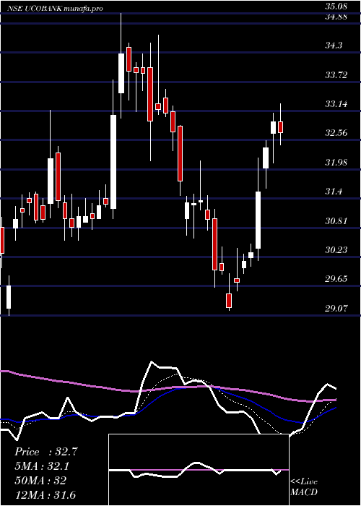Image resolution: width=361 pixels, height=506 pixels.
Task: Select the 33.72 price axis label
Action: tap(336, 75)
